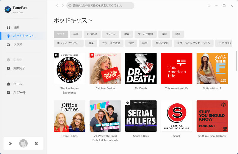Image resolution: width=238 pixels, height=154 pixels.
Task: Click the user avatar icon
Action: point(24,143)
